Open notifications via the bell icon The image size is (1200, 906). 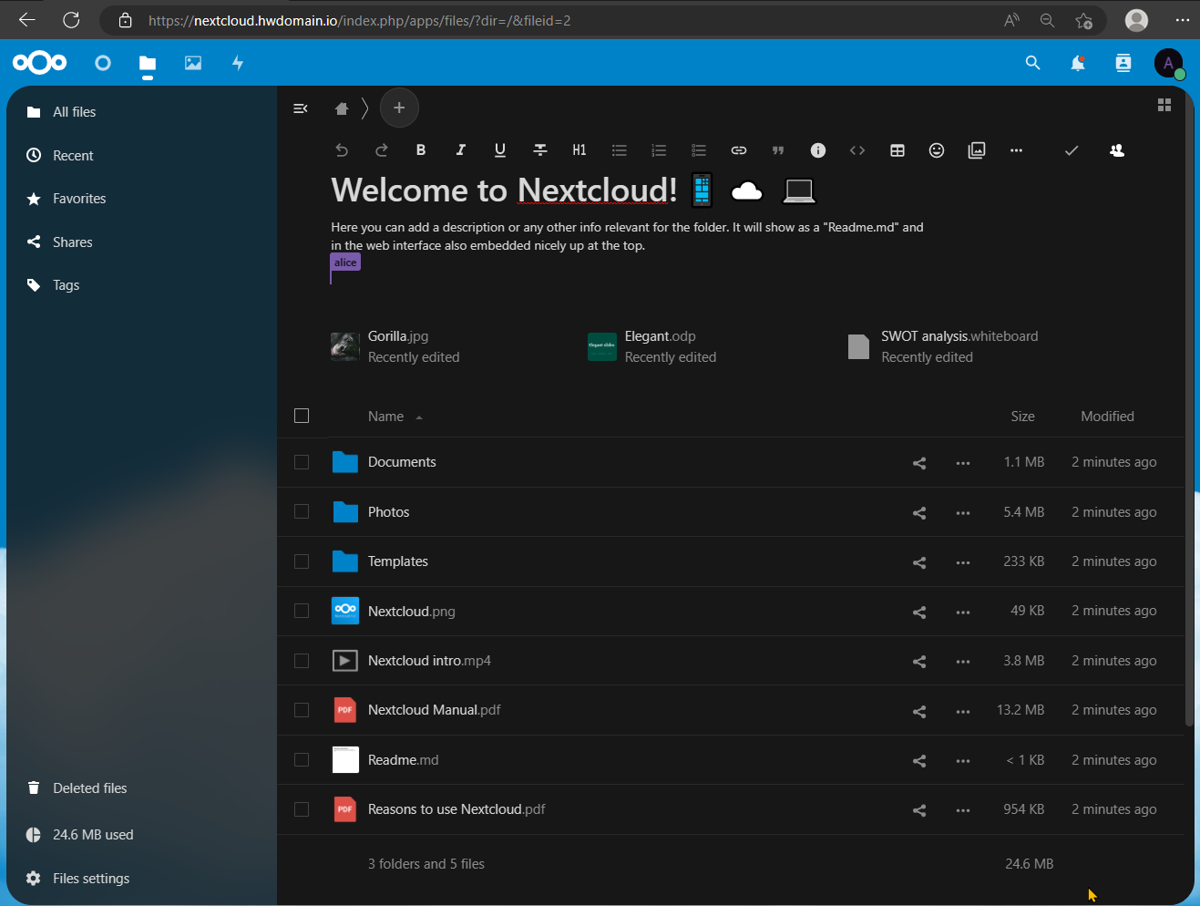click(x=1077, y=63)
